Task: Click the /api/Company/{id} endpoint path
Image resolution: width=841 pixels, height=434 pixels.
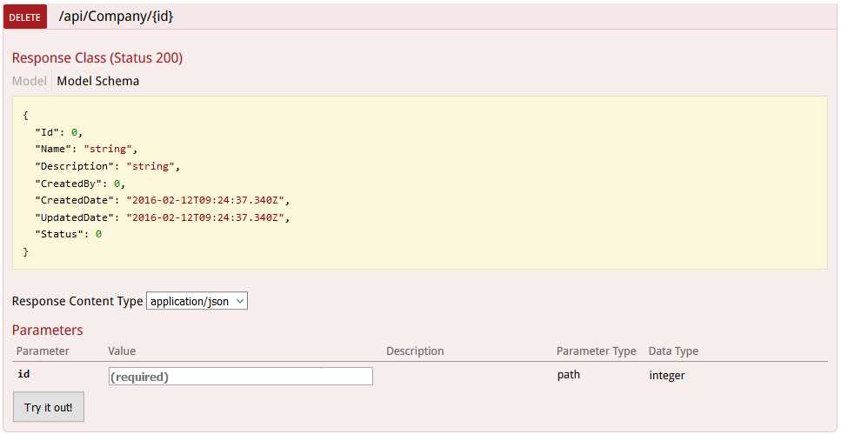Action: [x=116, y=17]
